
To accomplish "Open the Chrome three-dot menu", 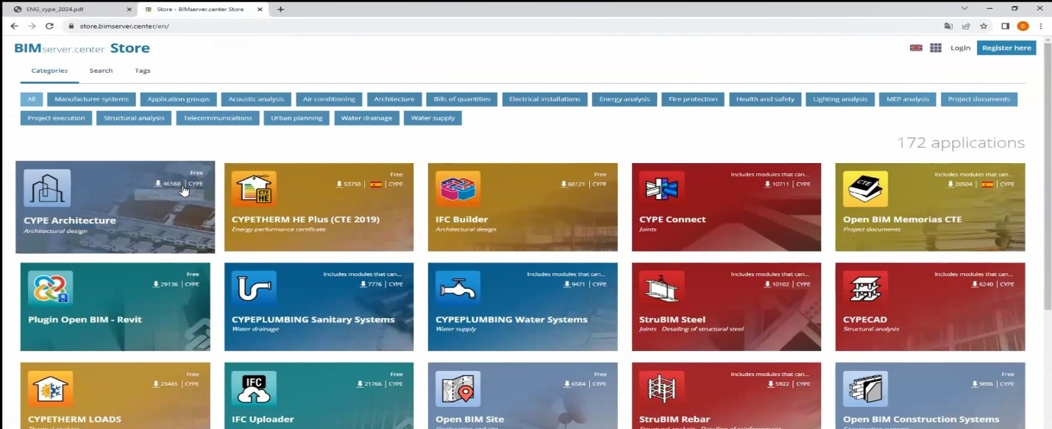I will pos(1041,26).
